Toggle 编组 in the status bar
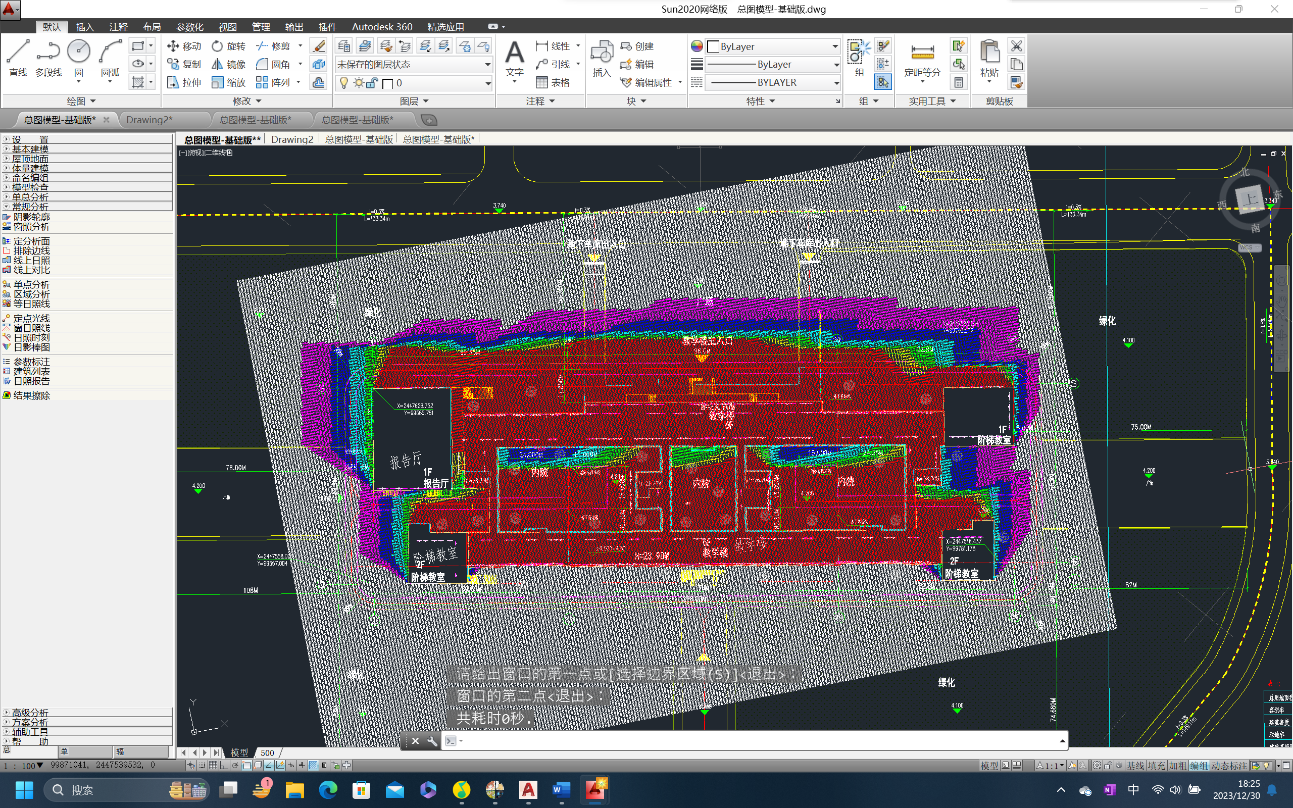Image resolution: width=1293 pixels, height=808 pixels. [1199, 766]
